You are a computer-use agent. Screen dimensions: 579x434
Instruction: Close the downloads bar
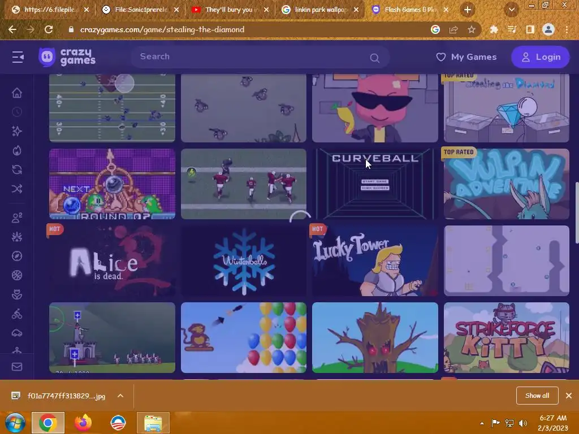(x=569, y=396)
